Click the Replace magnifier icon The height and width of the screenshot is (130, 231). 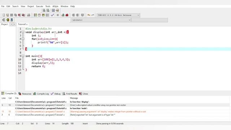point(48,10)
